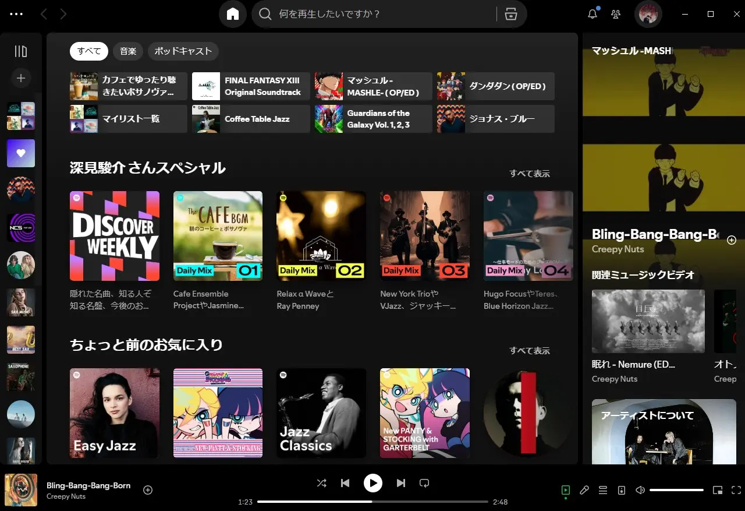Click すべて表示 next to 深見駿介さんスペシャル

(529, 173)
